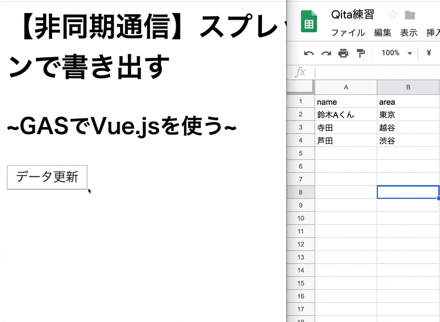This screenshot has width=440, height=322.
Task: Select the cell 寺田
Action: [346, 128]
